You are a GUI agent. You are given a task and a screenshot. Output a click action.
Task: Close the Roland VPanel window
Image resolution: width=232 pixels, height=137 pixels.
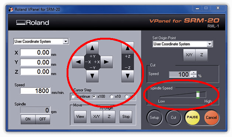218,8
